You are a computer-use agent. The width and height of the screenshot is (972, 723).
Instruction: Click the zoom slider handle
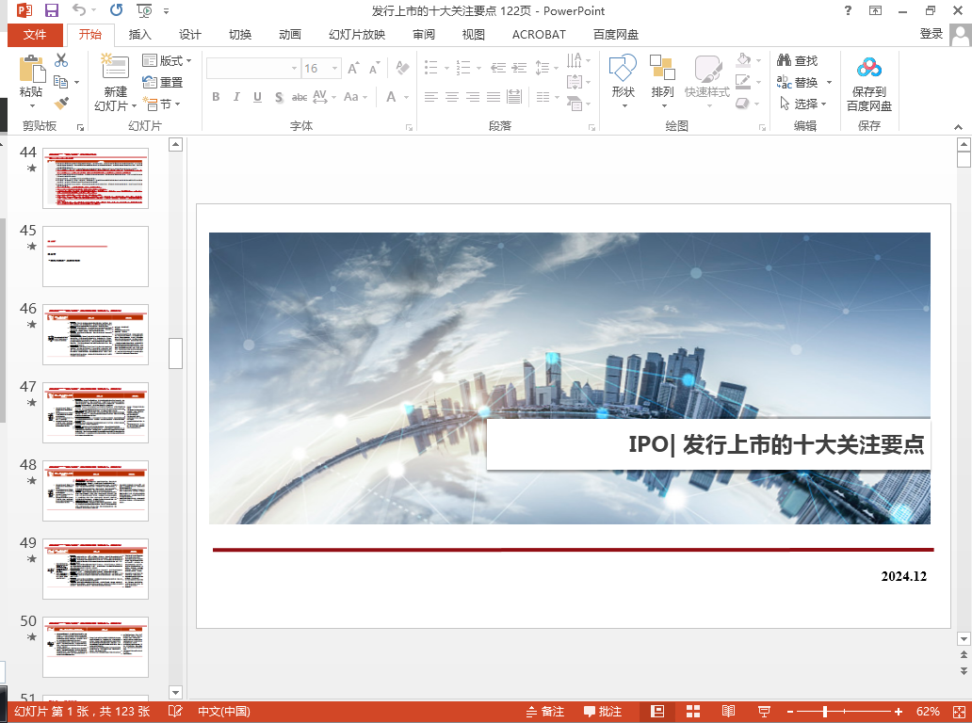click(x=824, y=711)
